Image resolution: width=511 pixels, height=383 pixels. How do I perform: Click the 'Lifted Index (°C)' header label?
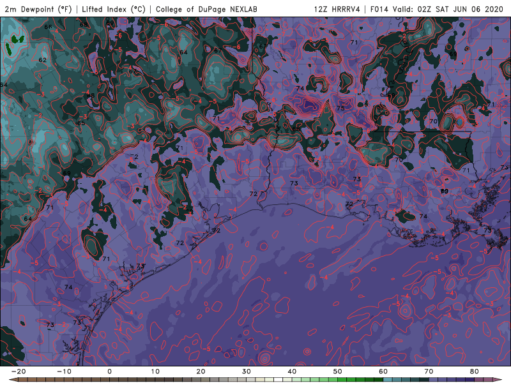tap(114, 9)
